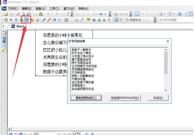Select the underline green A tool

click(x=99, y=20)
